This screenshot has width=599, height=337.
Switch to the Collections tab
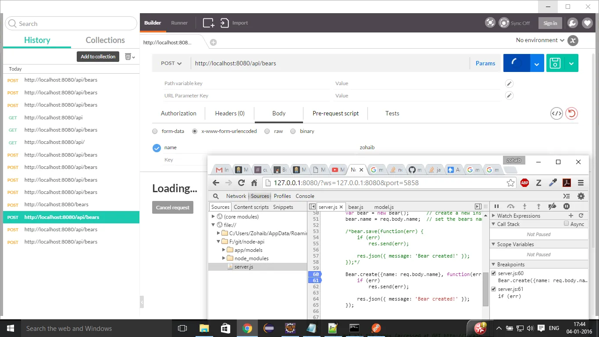point(105,40)
